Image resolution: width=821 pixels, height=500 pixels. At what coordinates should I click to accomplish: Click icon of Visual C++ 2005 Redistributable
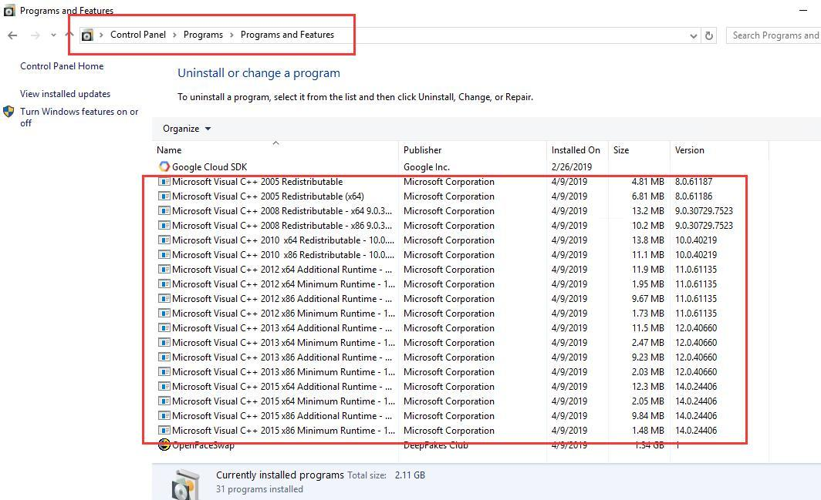tap(164, 182)
